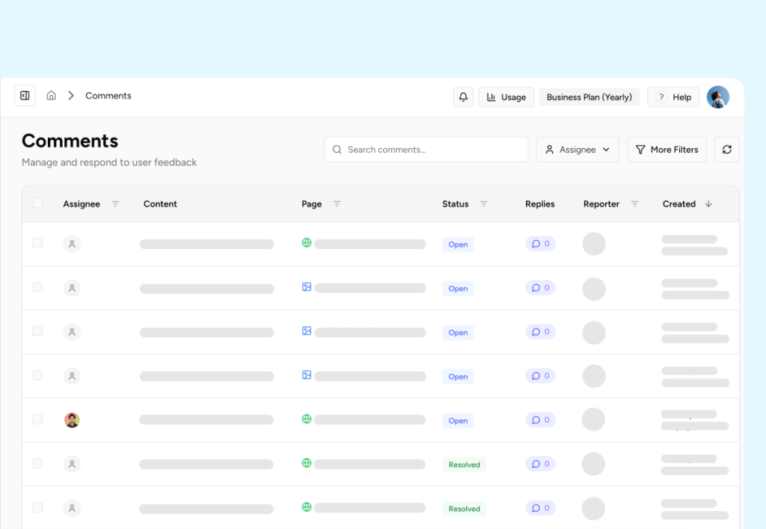Collapse the sidebar using the panel icon
The width and height of the screenshot is (766, 529).
tap(25, 95)
